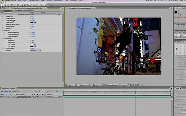Image resolution: width=186 pixels, height=116 pixels.
Task: Click About link for Cartoon effect
Action: tap(43, 12)
